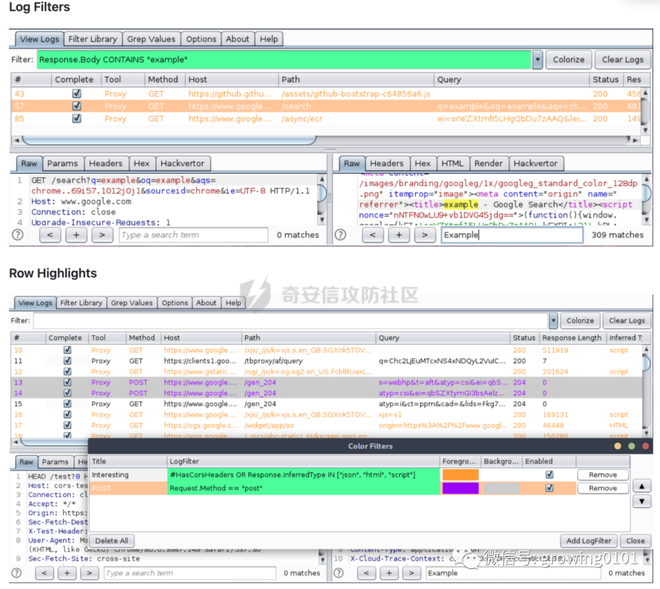Pick orange foreground color of Interesting filter
The width and height of the screenshot is (660, 589).
[460, 475]
